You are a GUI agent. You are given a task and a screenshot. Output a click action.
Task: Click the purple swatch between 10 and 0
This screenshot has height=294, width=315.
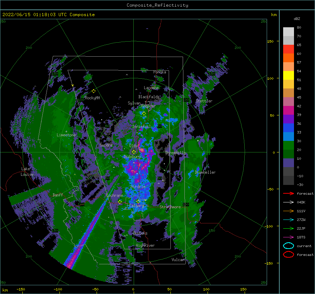(288, 163)
